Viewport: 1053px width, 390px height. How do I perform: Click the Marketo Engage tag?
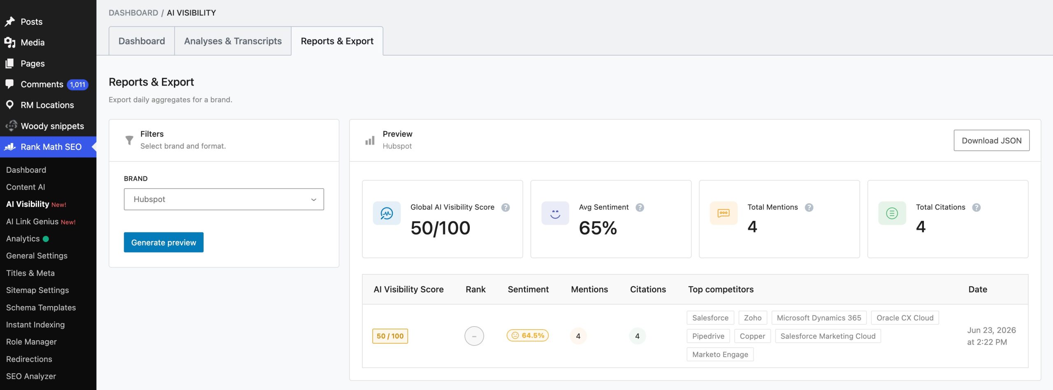[x=720, y=354]
